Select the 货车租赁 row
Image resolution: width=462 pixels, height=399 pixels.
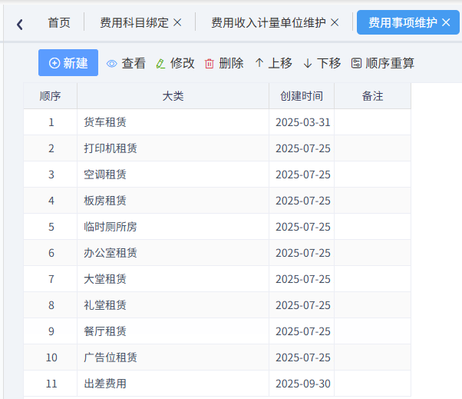[x=105, y=122]
